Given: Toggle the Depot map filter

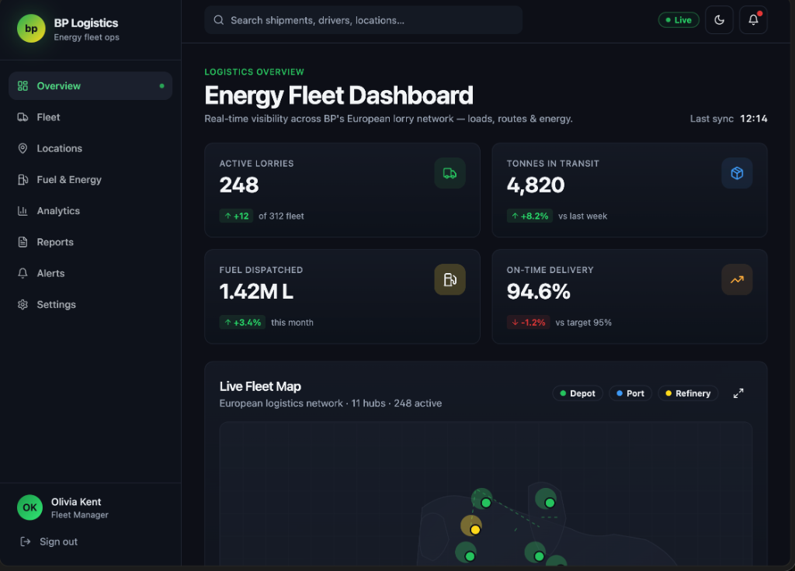Looking at the screenshot, I should pyautogui.click(x=578, y=393).
